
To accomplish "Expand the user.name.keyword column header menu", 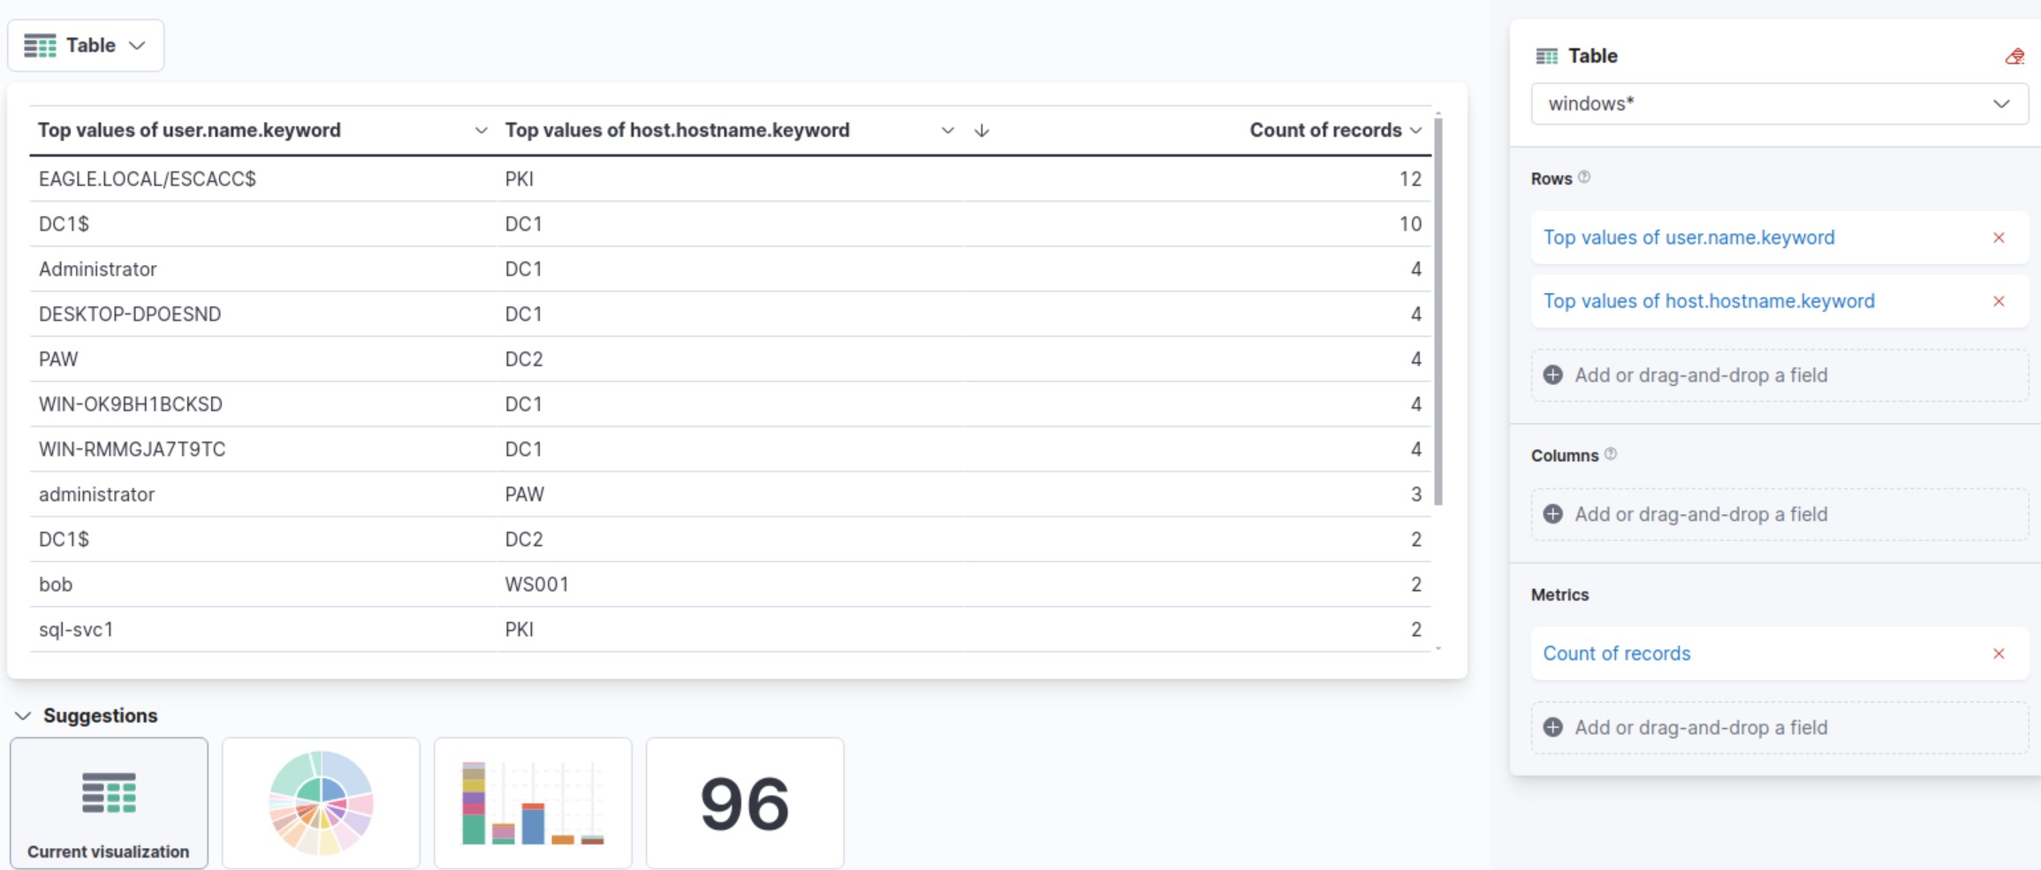I will point(481,131).
